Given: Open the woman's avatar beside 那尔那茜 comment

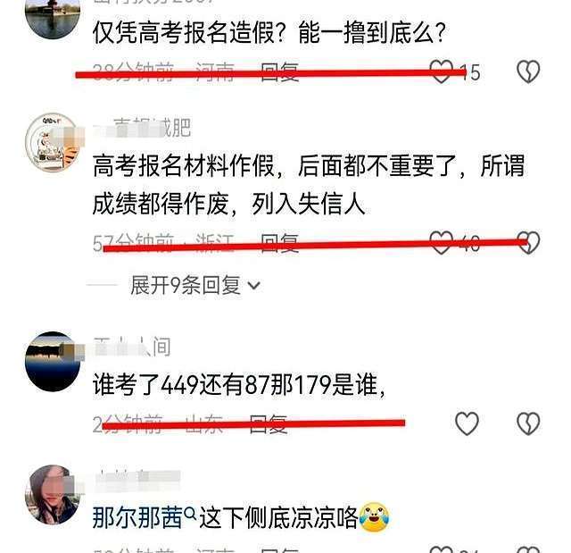Looking at the screenshot, I should (53, 494).
